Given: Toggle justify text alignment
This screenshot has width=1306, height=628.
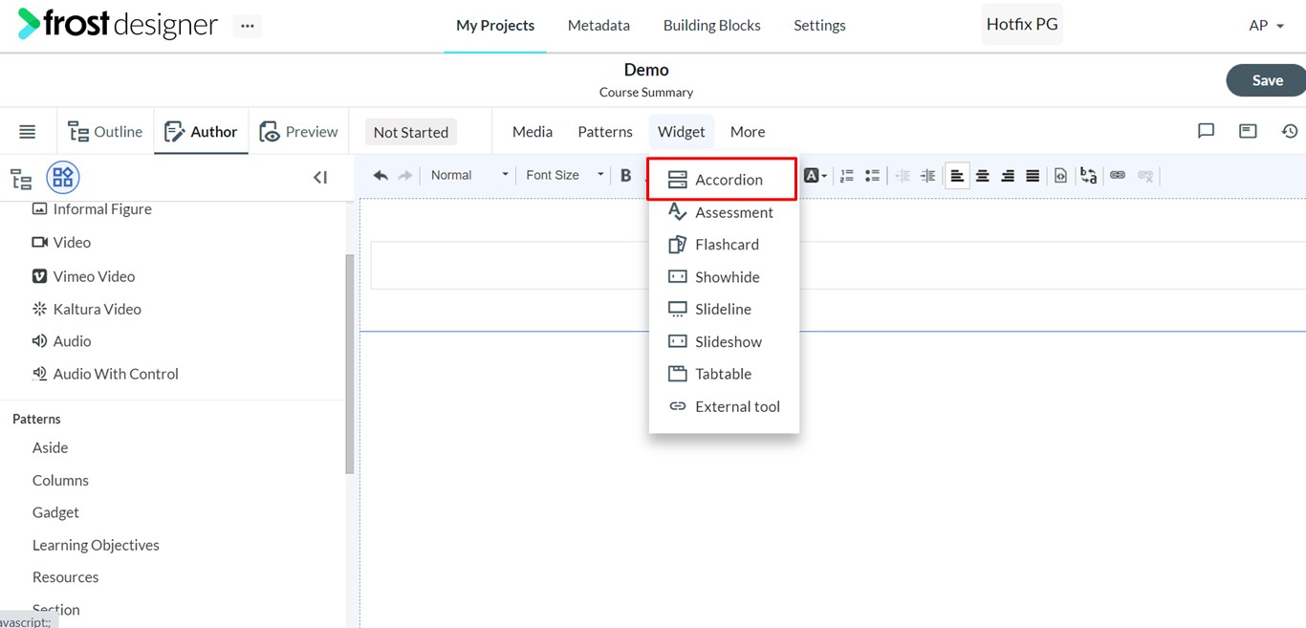Looking at the screenshot, I should [x=1033, y=175].
